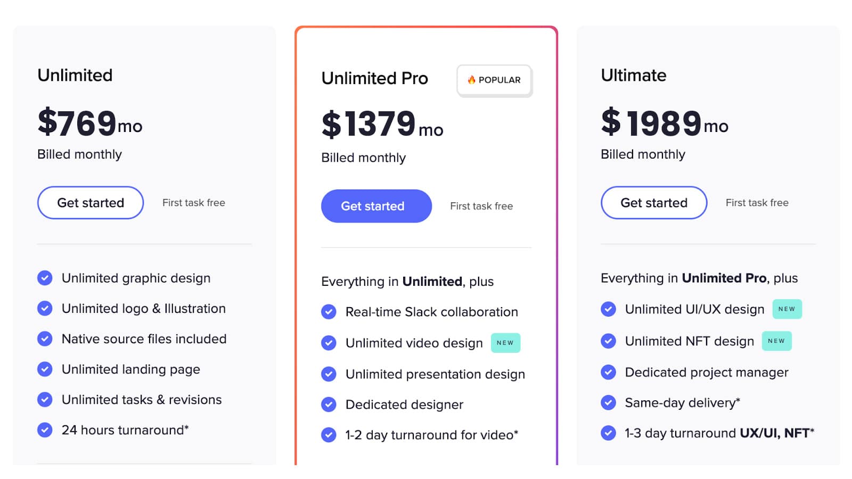Click checkmark next to 24 hours turnaround
This screenshot has height=479, width=852.
coord(45,430)
